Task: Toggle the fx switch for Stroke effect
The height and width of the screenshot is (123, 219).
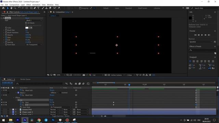Action: pyautogui.click(x=4, y=18)
